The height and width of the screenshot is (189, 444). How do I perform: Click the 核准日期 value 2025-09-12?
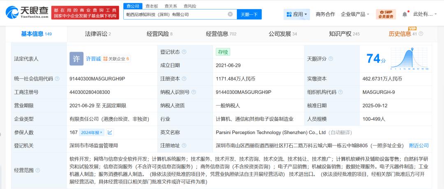(x=375, y=106)
